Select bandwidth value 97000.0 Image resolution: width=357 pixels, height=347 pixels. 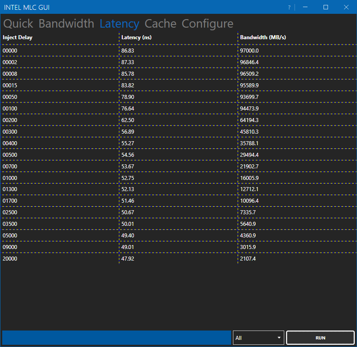point(249,51)
